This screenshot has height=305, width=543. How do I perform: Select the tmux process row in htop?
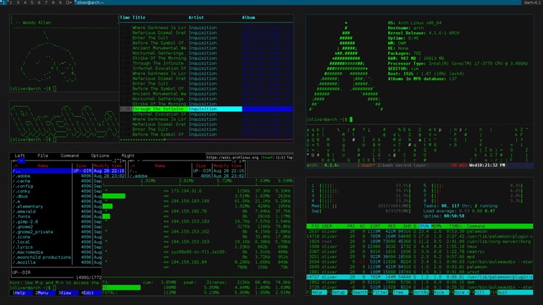tap(420, 246)
